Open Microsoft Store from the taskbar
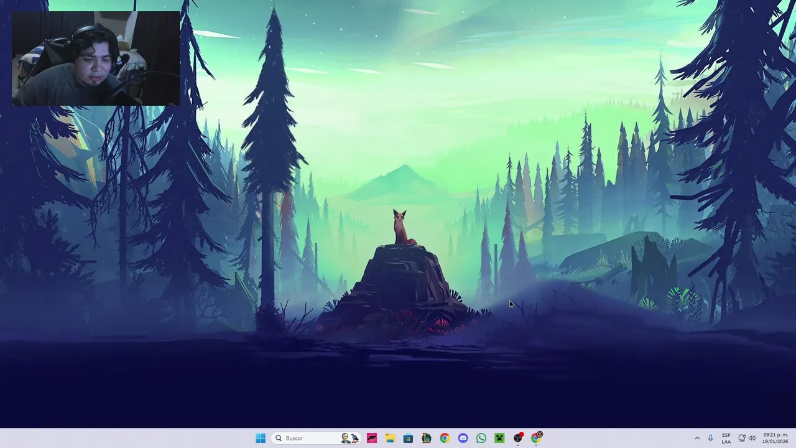The width and height of the screenshot is (796, 448). pyautogui.click(x=408, y=438)
